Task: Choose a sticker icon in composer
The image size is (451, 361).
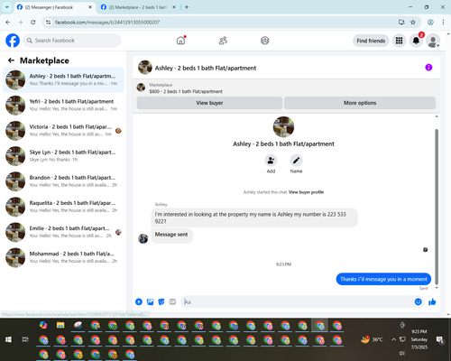Action: 161,301
